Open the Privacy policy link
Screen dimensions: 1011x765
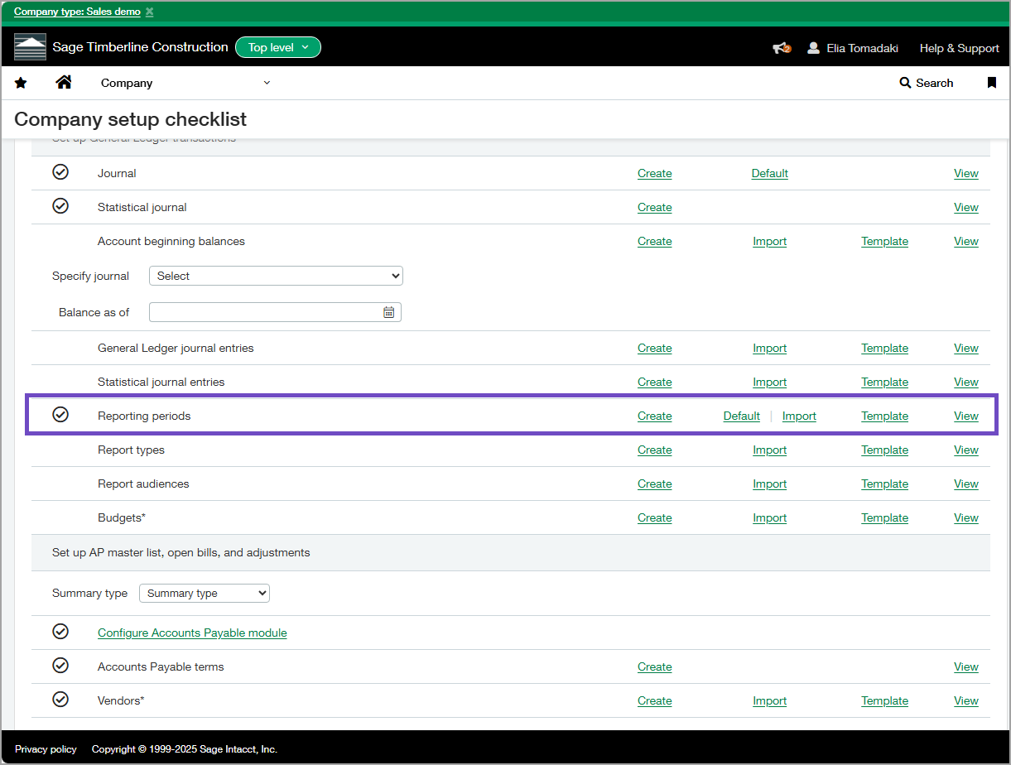[x=46, y=749]
